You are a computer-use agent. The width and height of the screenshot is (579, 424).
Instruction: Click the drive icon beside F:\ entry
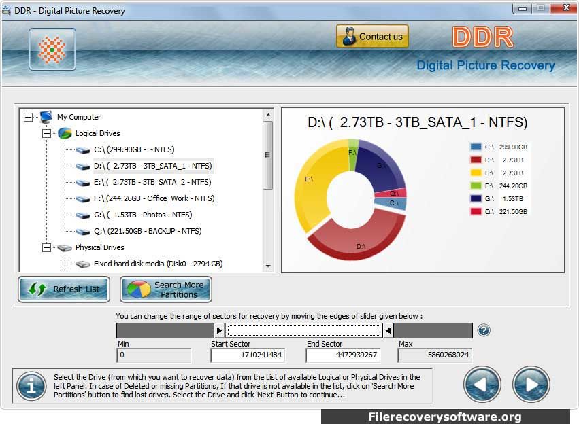tap(83, 199)
